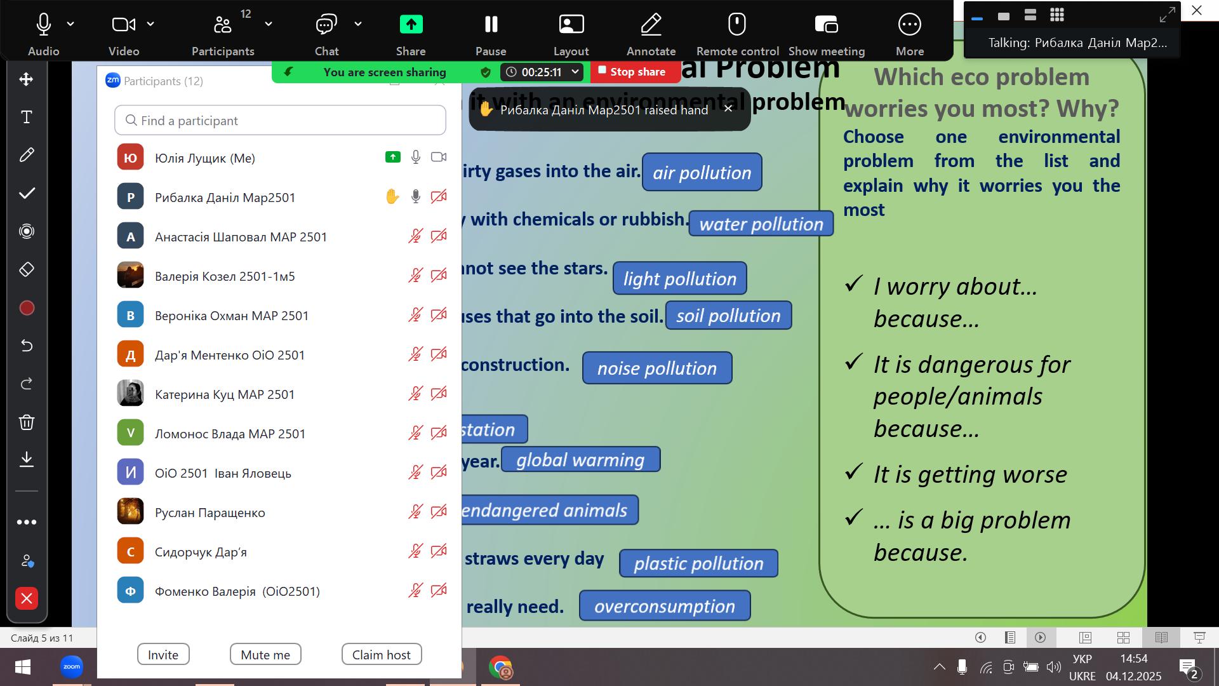Undo the last annotation
This screenshot has height=686, width=1219.
(27, 346)
